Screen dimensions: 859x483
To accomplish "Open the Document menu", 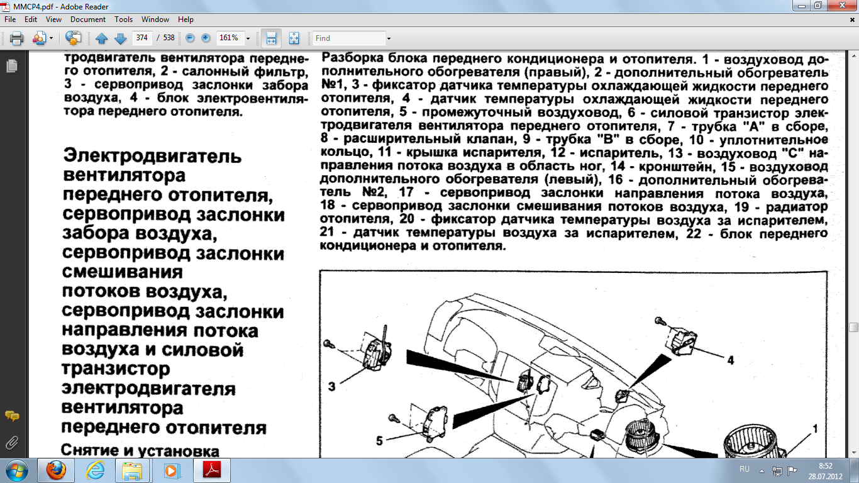I will (88, 19).
